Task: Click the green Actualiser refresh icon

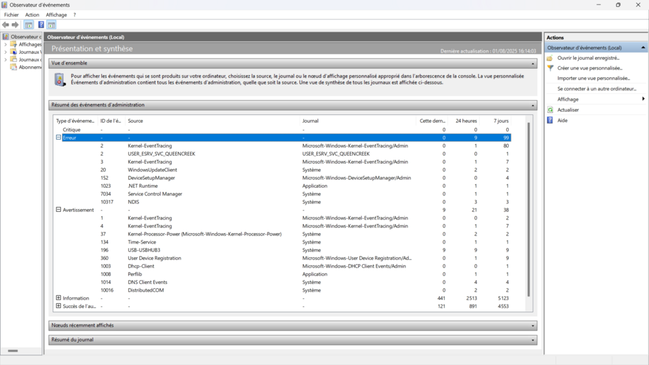Action: [550, 110]
